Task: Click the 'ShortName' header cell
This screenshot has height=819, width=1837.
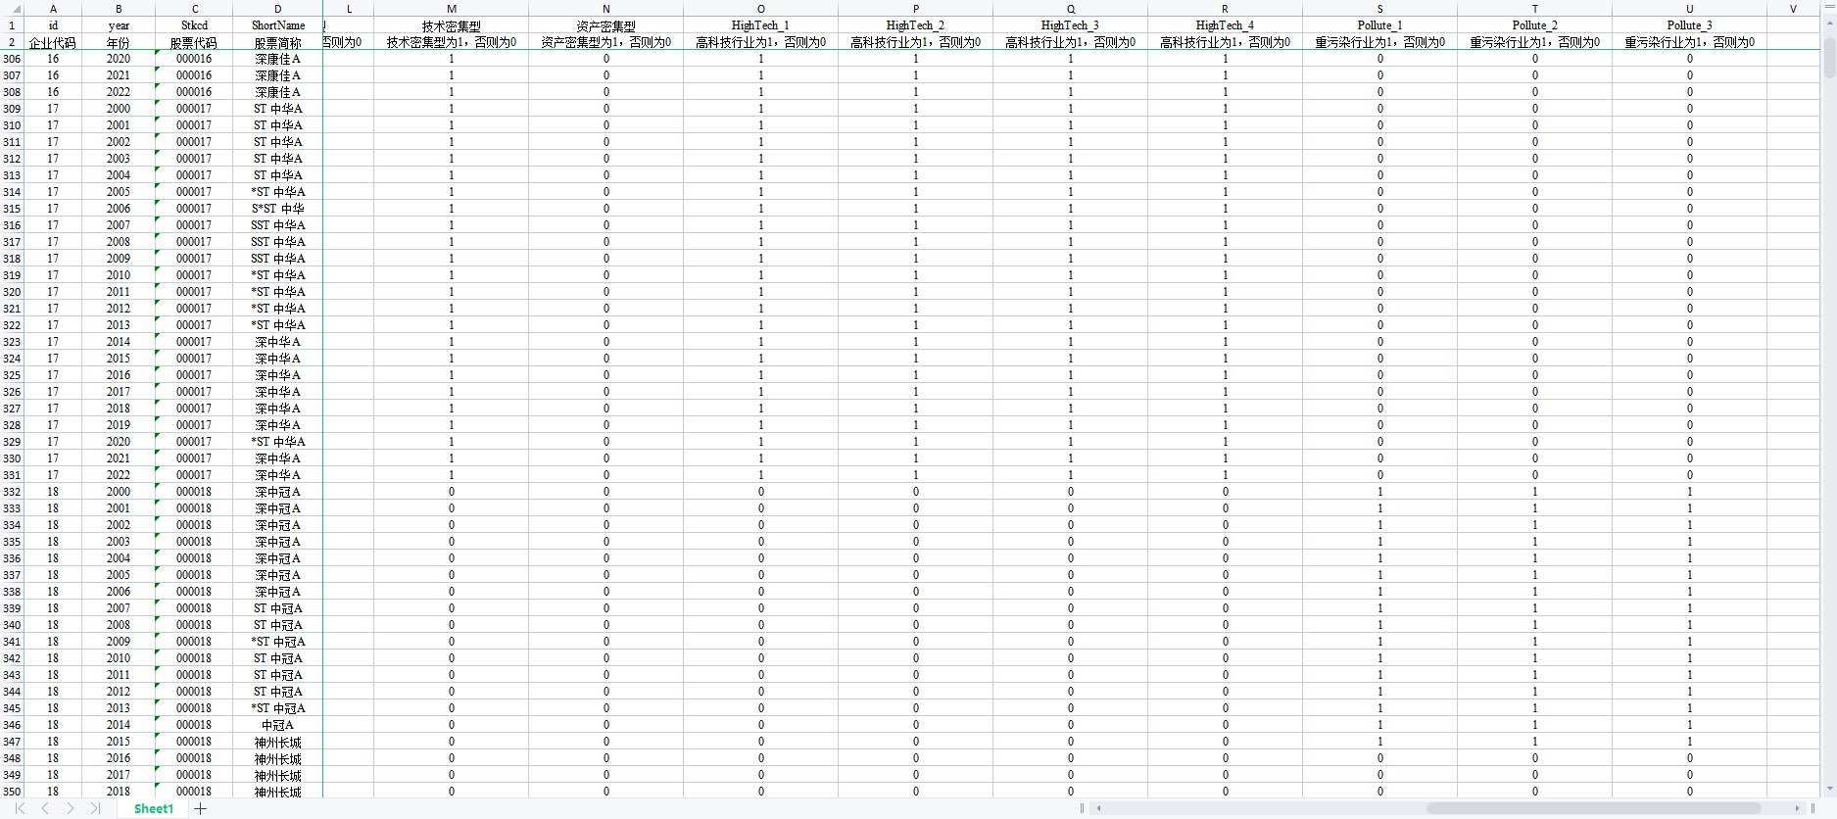Action: (x=278, y=25)
